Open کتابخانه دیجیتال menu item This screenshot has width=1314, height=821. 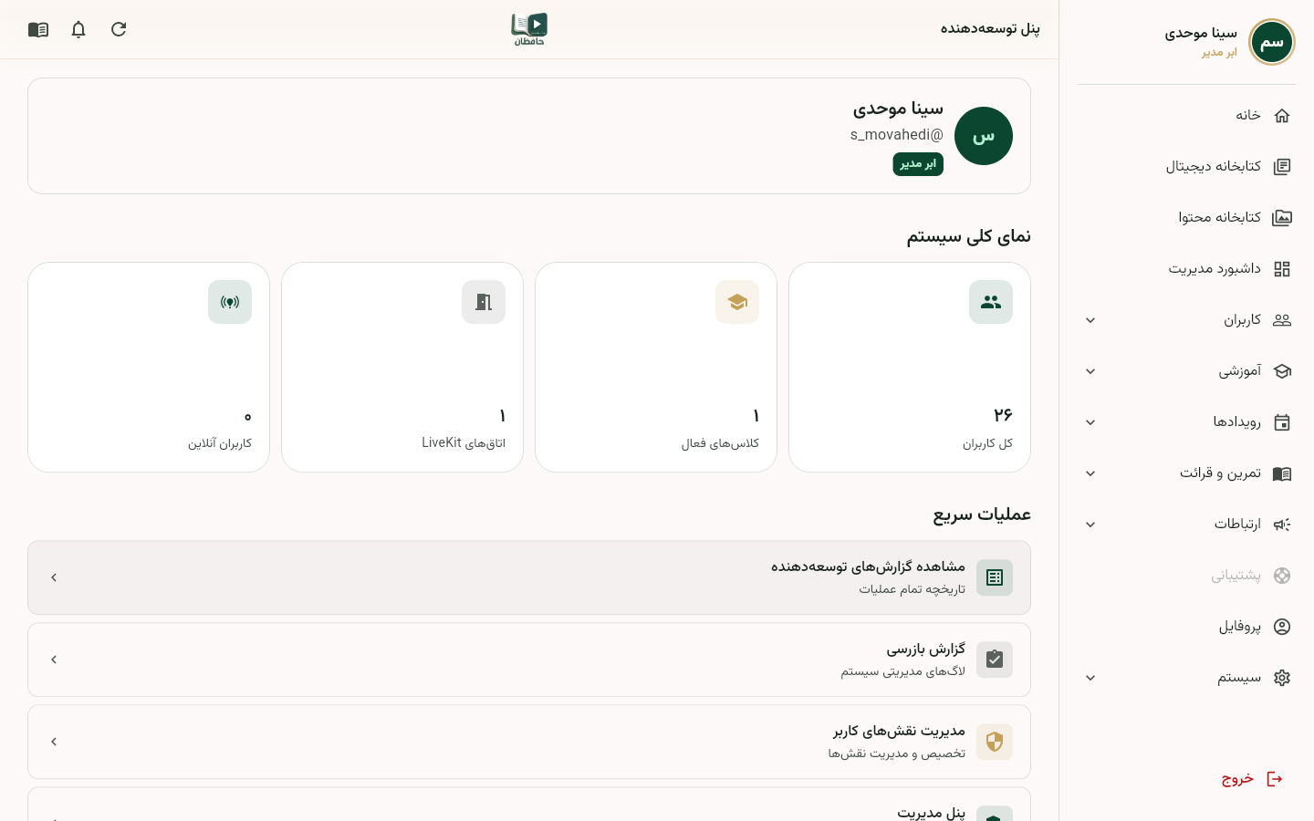pyautogui.click(x=1186, y=167)
